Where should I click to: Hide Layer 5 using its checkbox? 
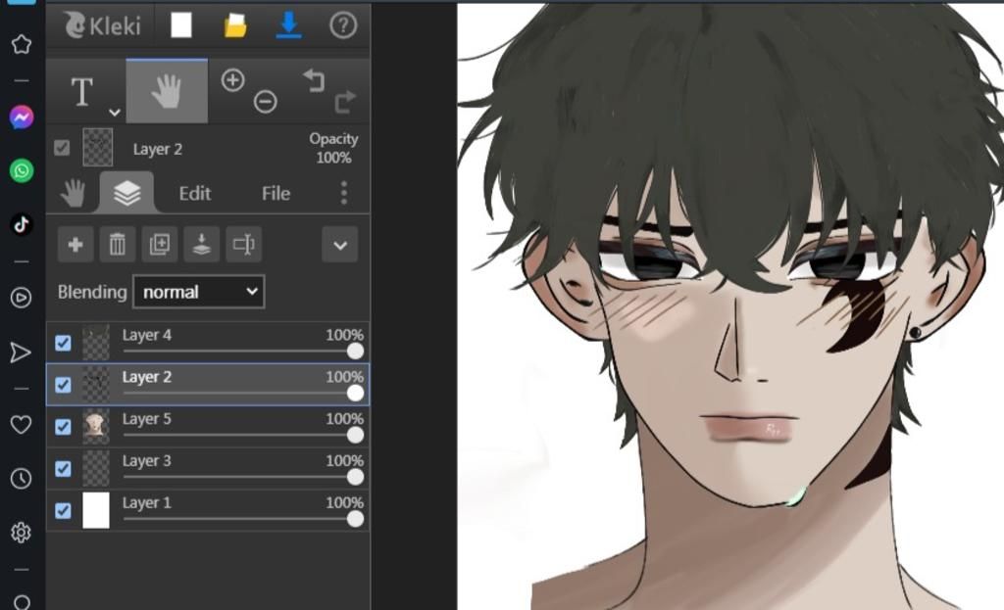click(63, 427)
